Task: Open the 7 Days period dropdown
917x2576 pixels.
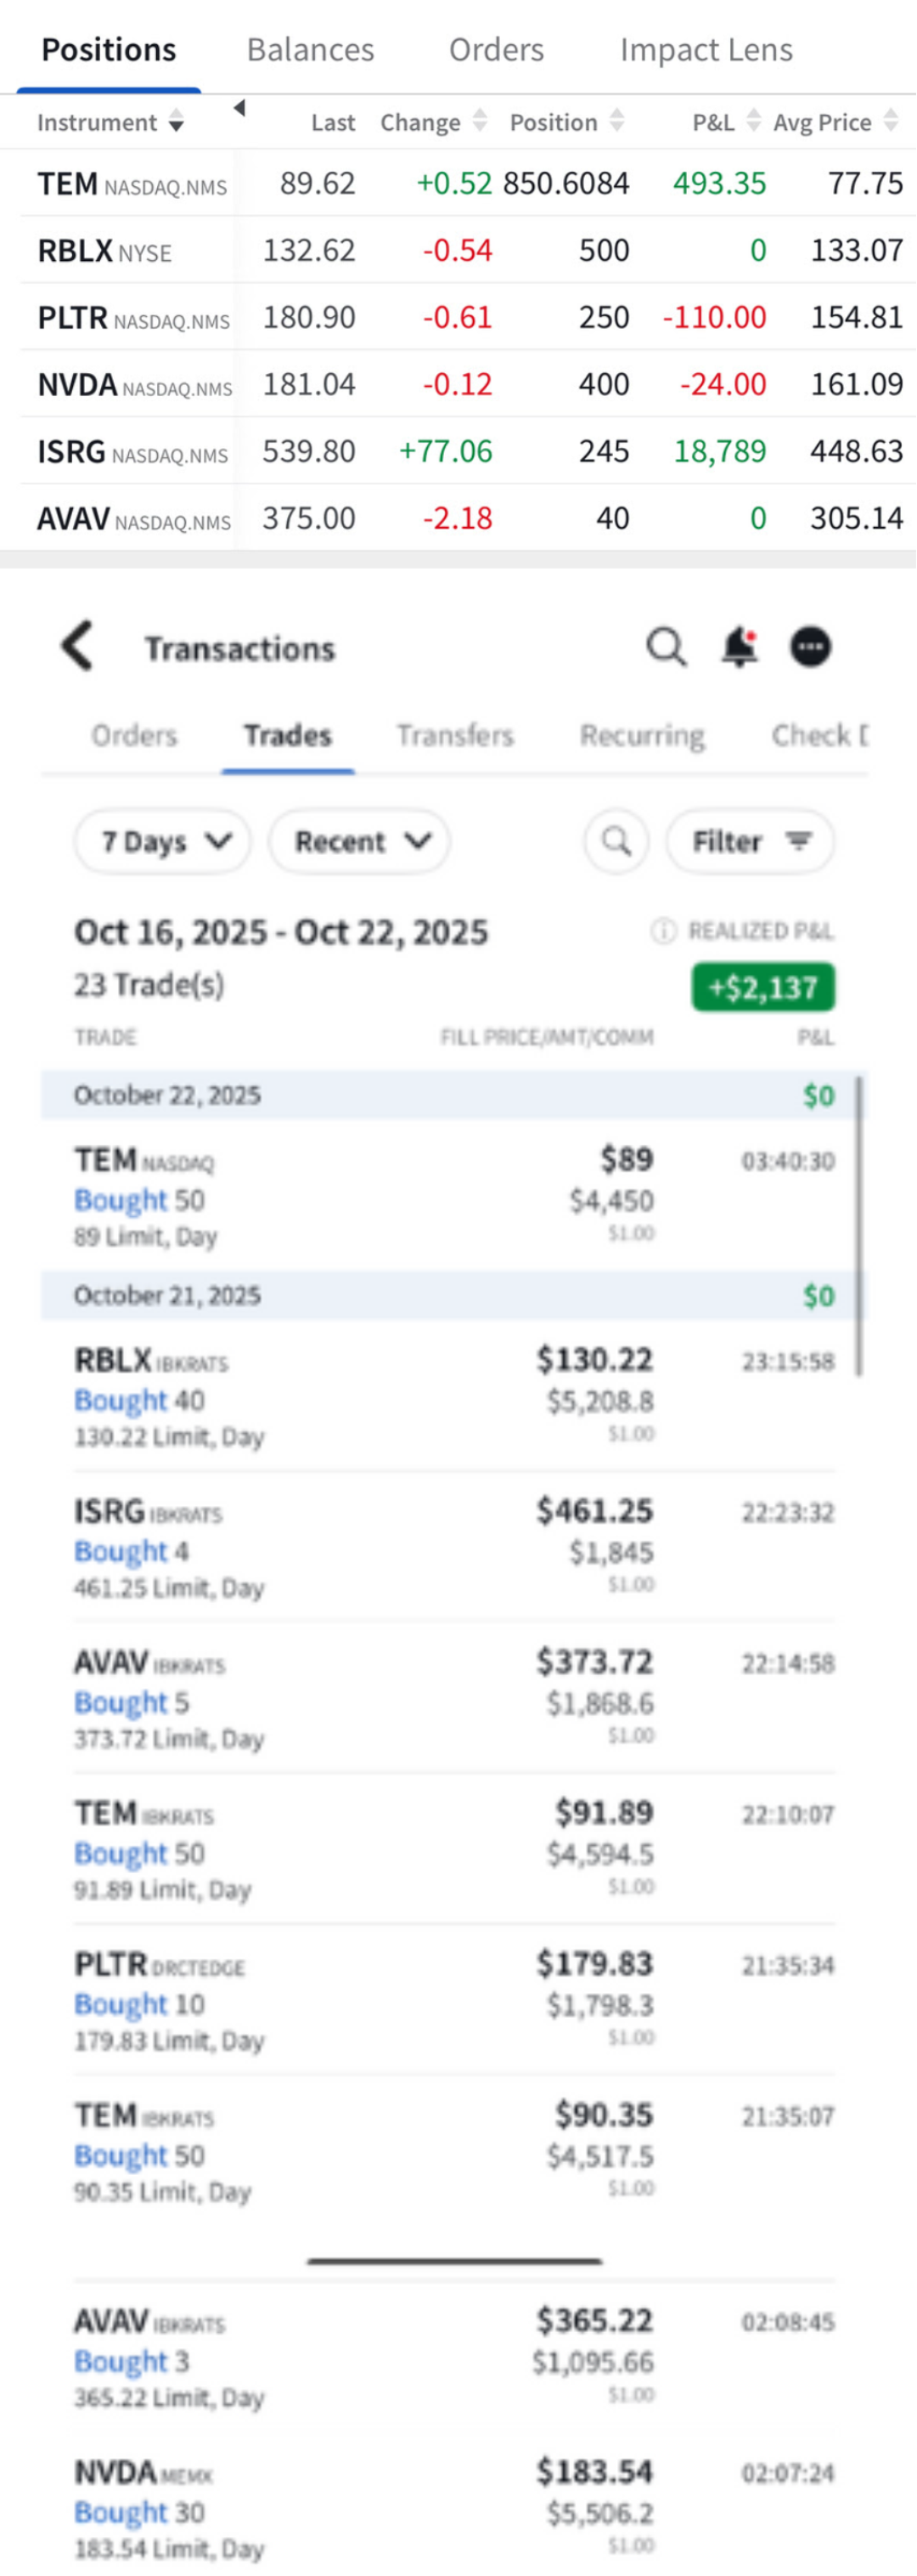Action: pos(163,841)
